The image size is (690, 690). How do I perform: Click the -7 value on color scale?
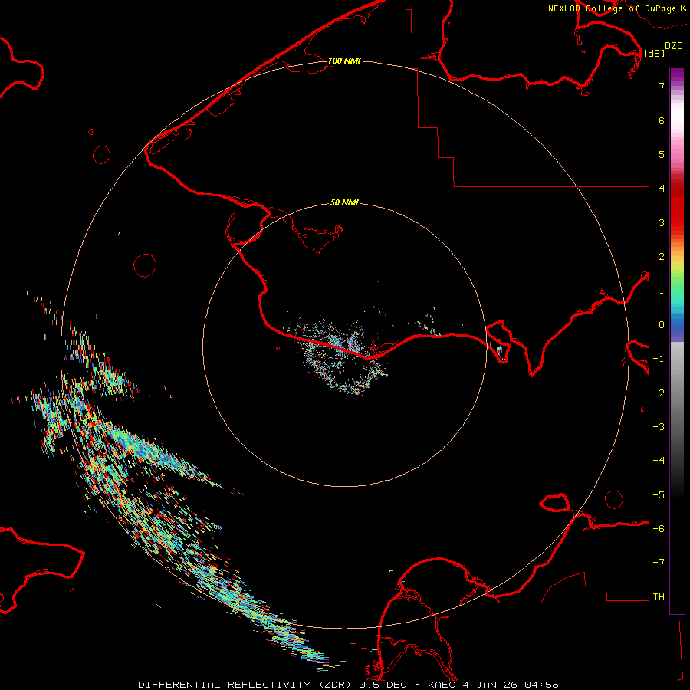click(659, 563)
